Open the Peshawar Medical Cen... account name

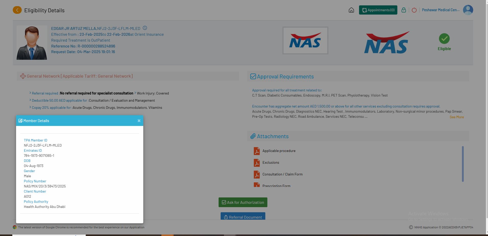click(x=441, y=10)
